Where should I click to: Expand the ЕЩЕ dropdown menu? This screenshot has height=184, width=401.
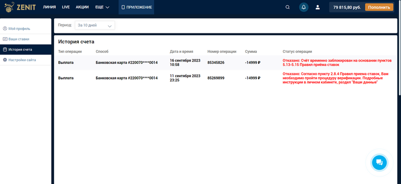102,7
